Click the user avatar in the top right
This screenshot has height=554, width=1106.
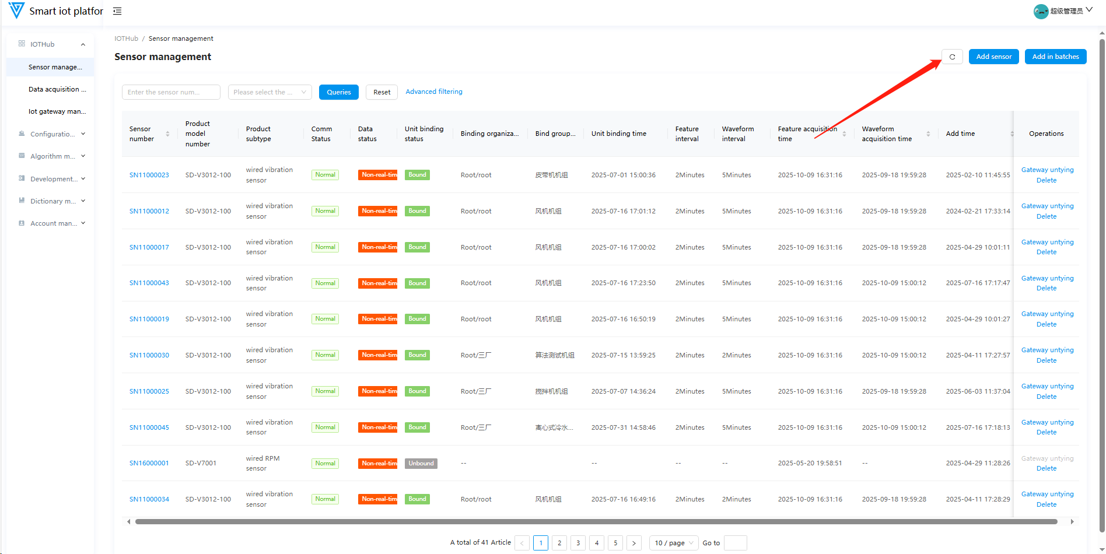[x=1040, y=11]
